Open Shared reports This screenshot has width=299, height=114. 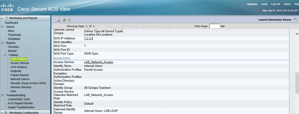[12, 51]
